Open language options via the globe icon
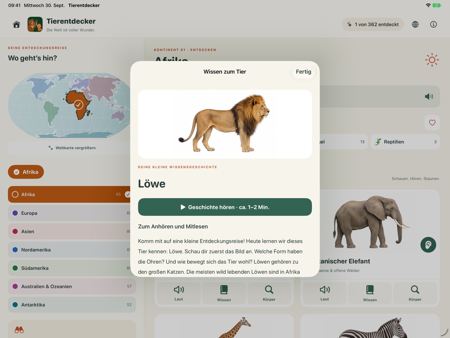The image size is (450, 338). pyautogui.click(x=415, y=24)
